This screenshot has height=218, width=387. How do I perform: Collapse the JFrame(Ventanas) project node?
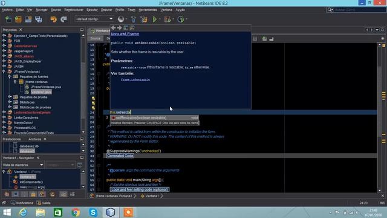click(4, 71)
